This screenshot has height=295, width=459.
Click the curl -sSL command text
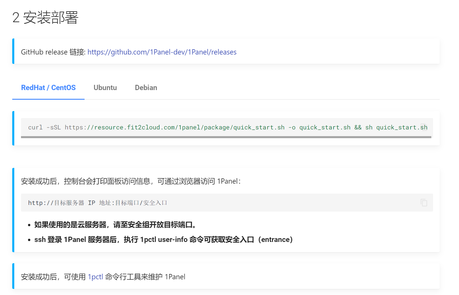click(x=228, y=127)
